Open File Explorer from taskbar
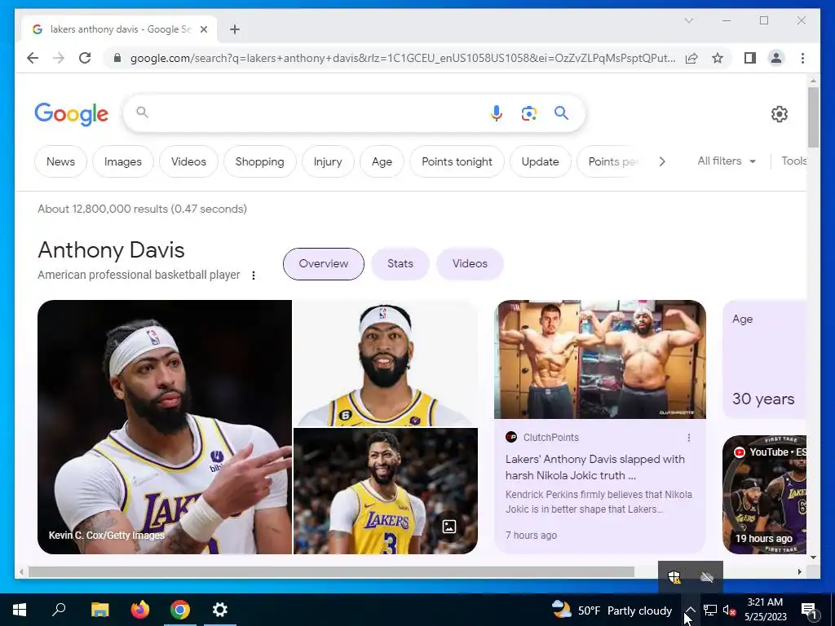This screenshot has height=626, width=835. click(x=99, y=610)
